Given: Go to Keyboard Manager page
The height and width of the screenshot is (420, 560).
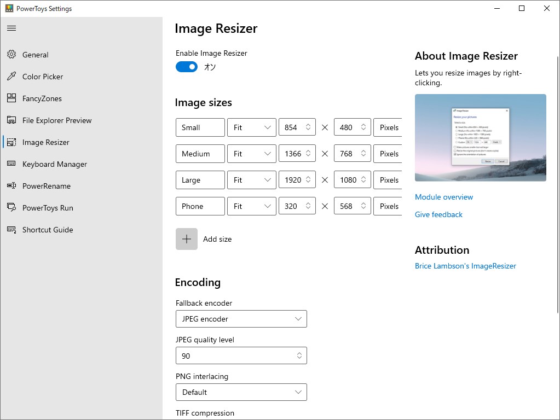Looking at the screenshot, I should 82,164.
